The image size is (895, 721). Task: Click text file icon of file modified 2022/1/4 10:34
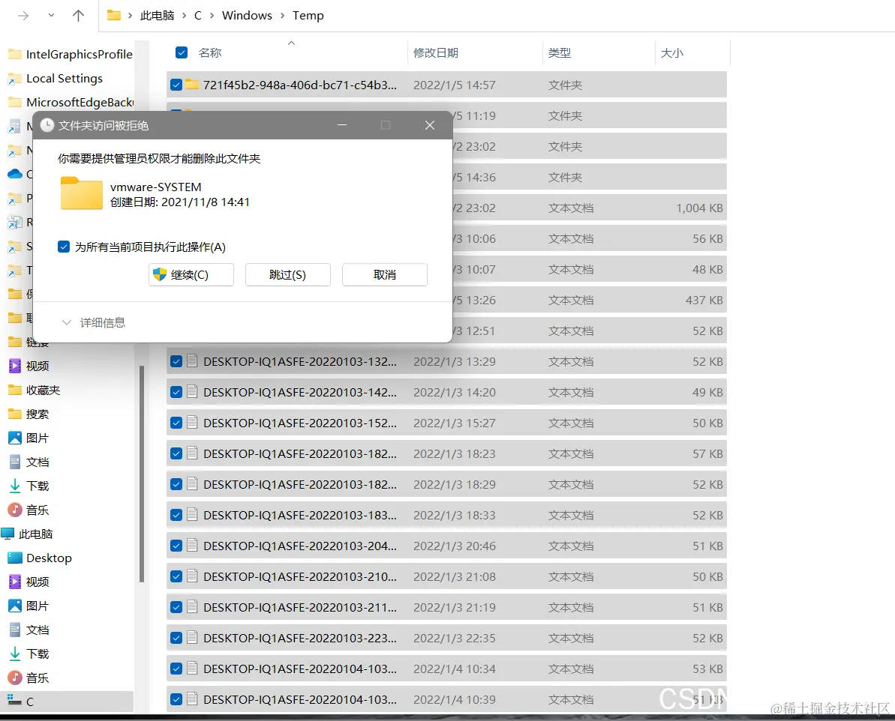[192, 668]
